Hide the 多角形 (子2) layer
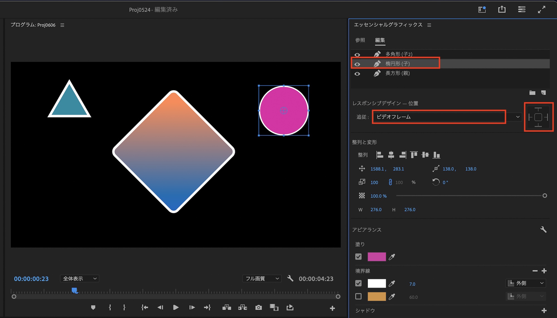Viewport: 557px width, 318px height. click(x=357, y=55)
